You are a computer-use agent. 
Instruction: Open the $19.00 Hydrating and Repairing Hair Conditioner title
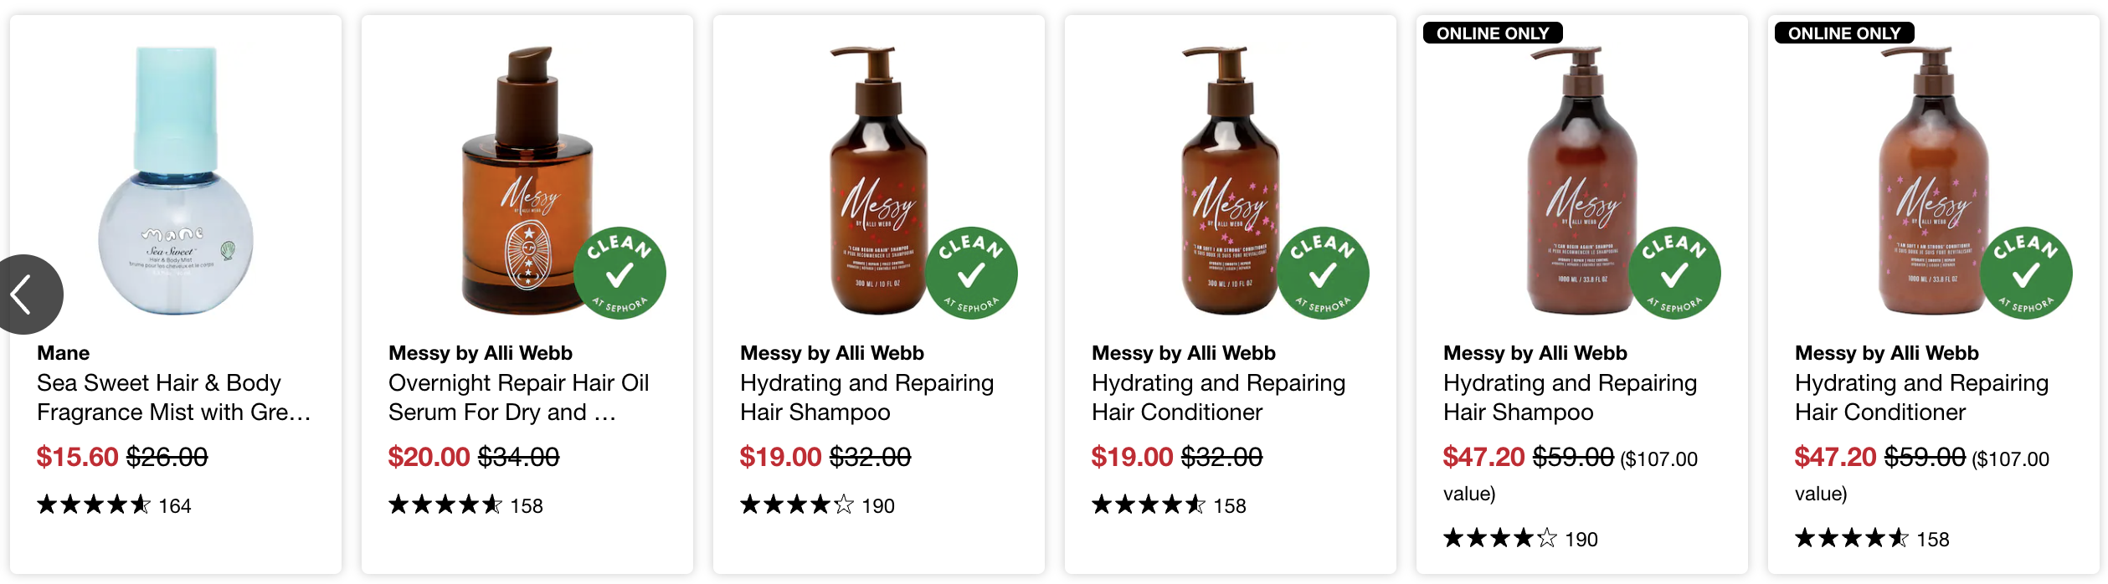tap(1218, 397)
